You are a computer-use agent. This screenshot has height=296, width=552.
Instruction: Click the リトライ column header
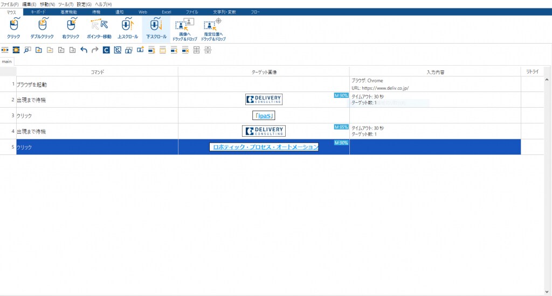pos(532,72)
